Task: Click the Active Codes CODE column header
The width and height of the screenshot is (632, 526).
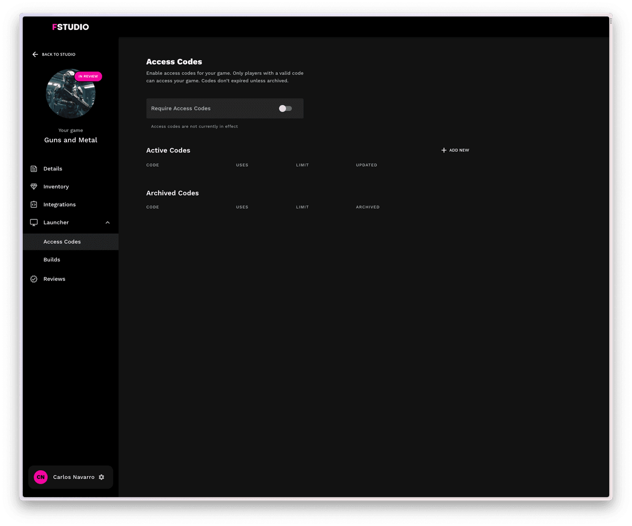Action: tap(153, 165)
